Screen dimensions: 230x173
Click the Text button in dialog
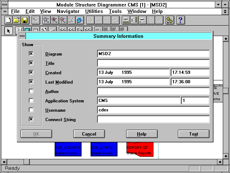point(193,134)
